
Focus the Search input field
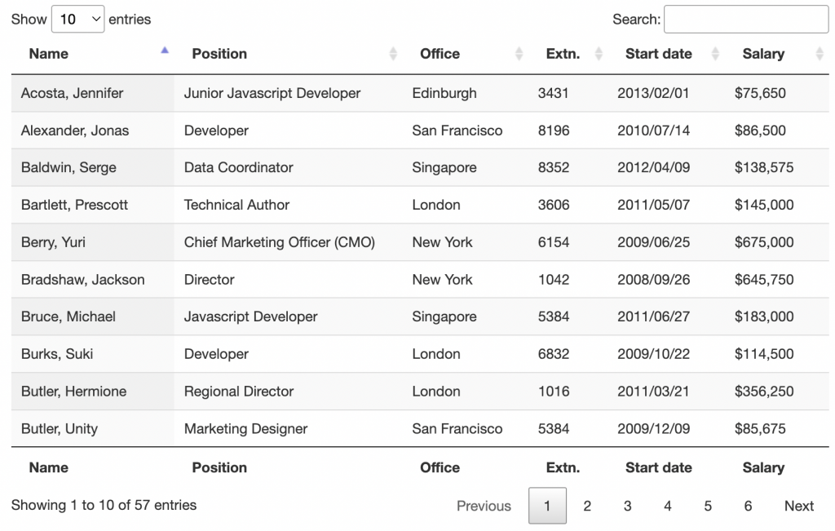[x=745, y=19]
